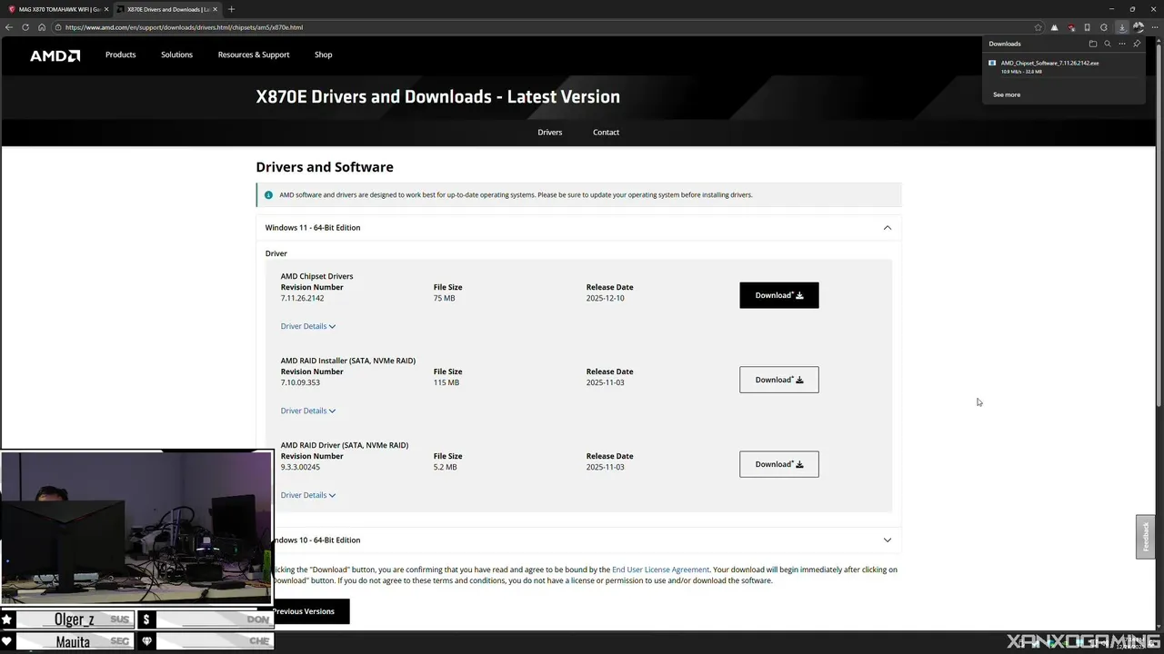Click the webcam overlay thumbnail
Image resolution: width=1164 pixels, height=654 pixels.
click(136, 527)
